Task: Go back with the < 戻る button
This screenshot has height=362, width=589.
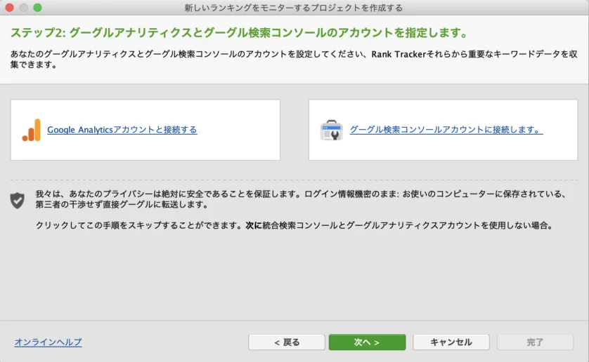Action: [x=287, y=342]
